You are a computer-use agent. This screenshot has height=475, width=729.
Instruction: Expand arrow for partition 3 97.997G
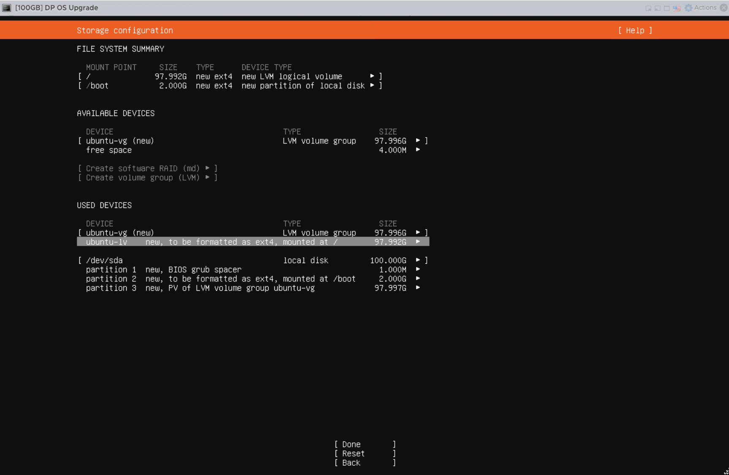click(418, 288)
